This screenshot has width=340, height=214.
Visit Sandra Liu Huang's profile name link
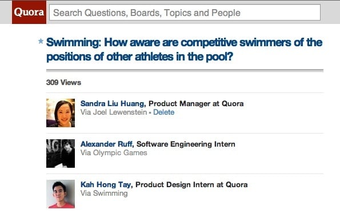pyautogui.click(x=113, y=103)
